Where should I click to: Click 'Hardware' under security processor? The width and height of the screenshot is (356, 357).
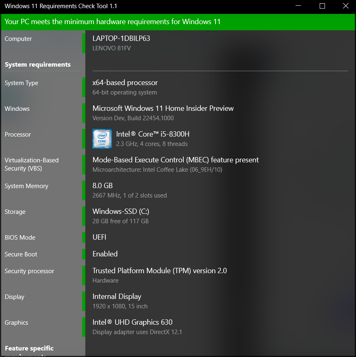point(105,281)
